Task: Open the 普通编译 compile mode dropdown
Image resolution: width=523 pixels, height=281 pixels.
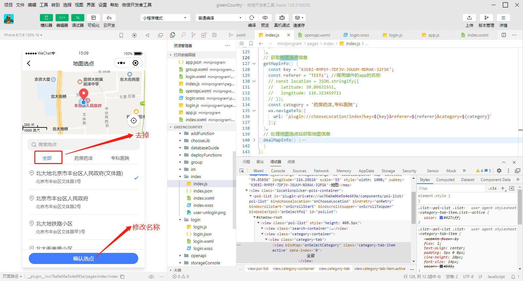Action: coord(220,18)
